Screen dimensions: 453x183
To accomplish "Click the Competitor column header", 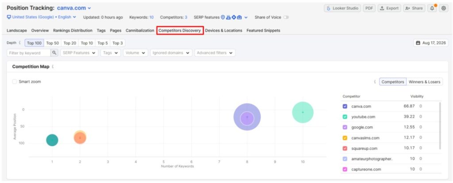I will (351, 96).
